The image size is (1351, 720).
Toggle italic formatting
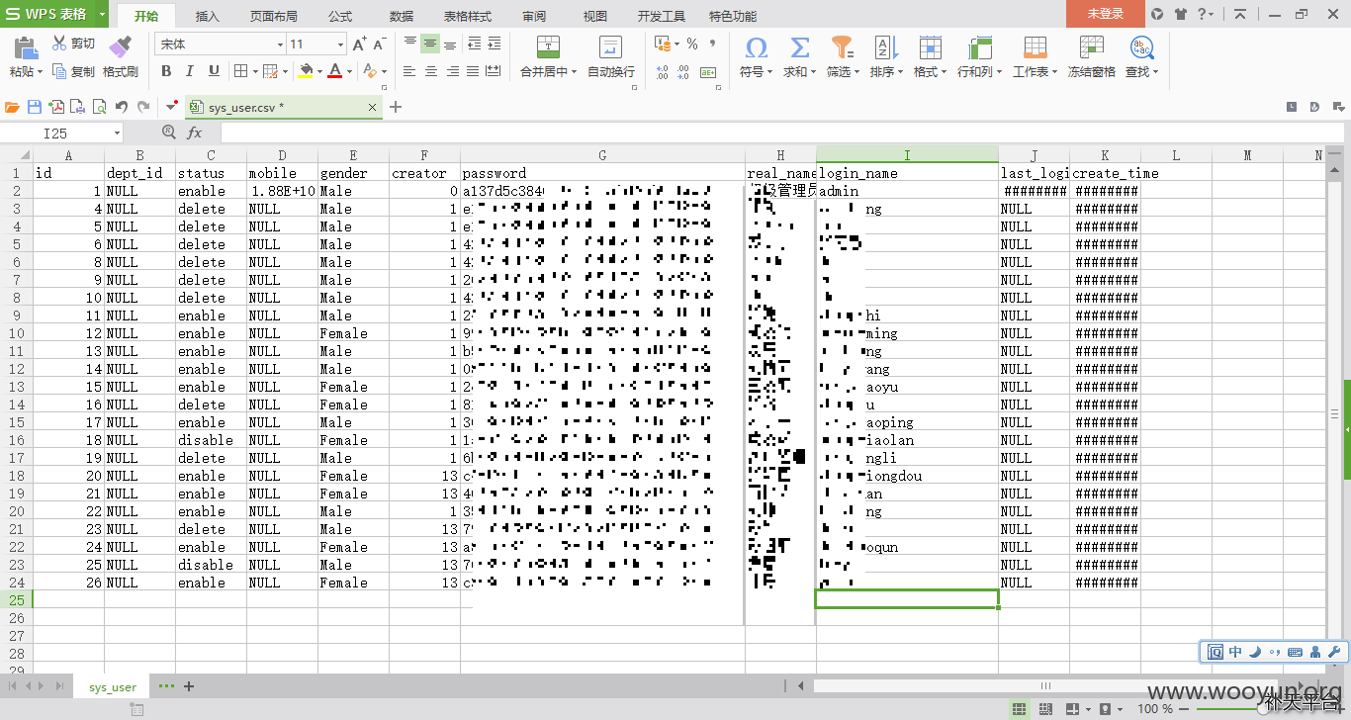click(190, 71)
